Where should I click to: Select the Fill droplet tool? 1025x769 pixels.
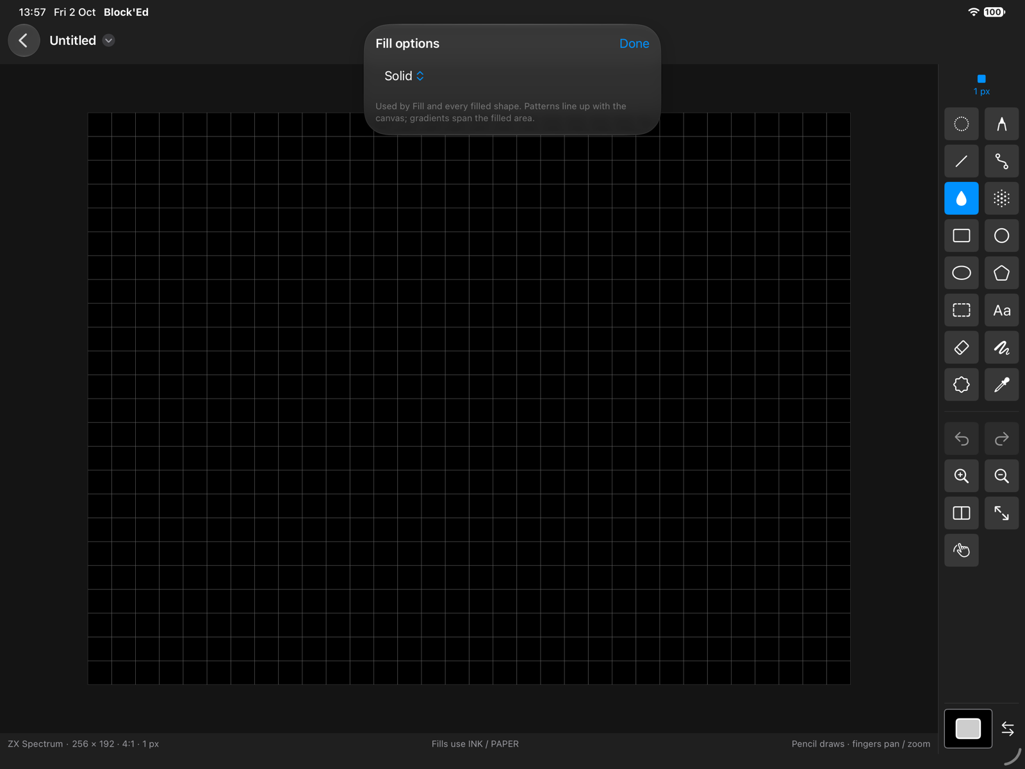click(x=961, y=198)
